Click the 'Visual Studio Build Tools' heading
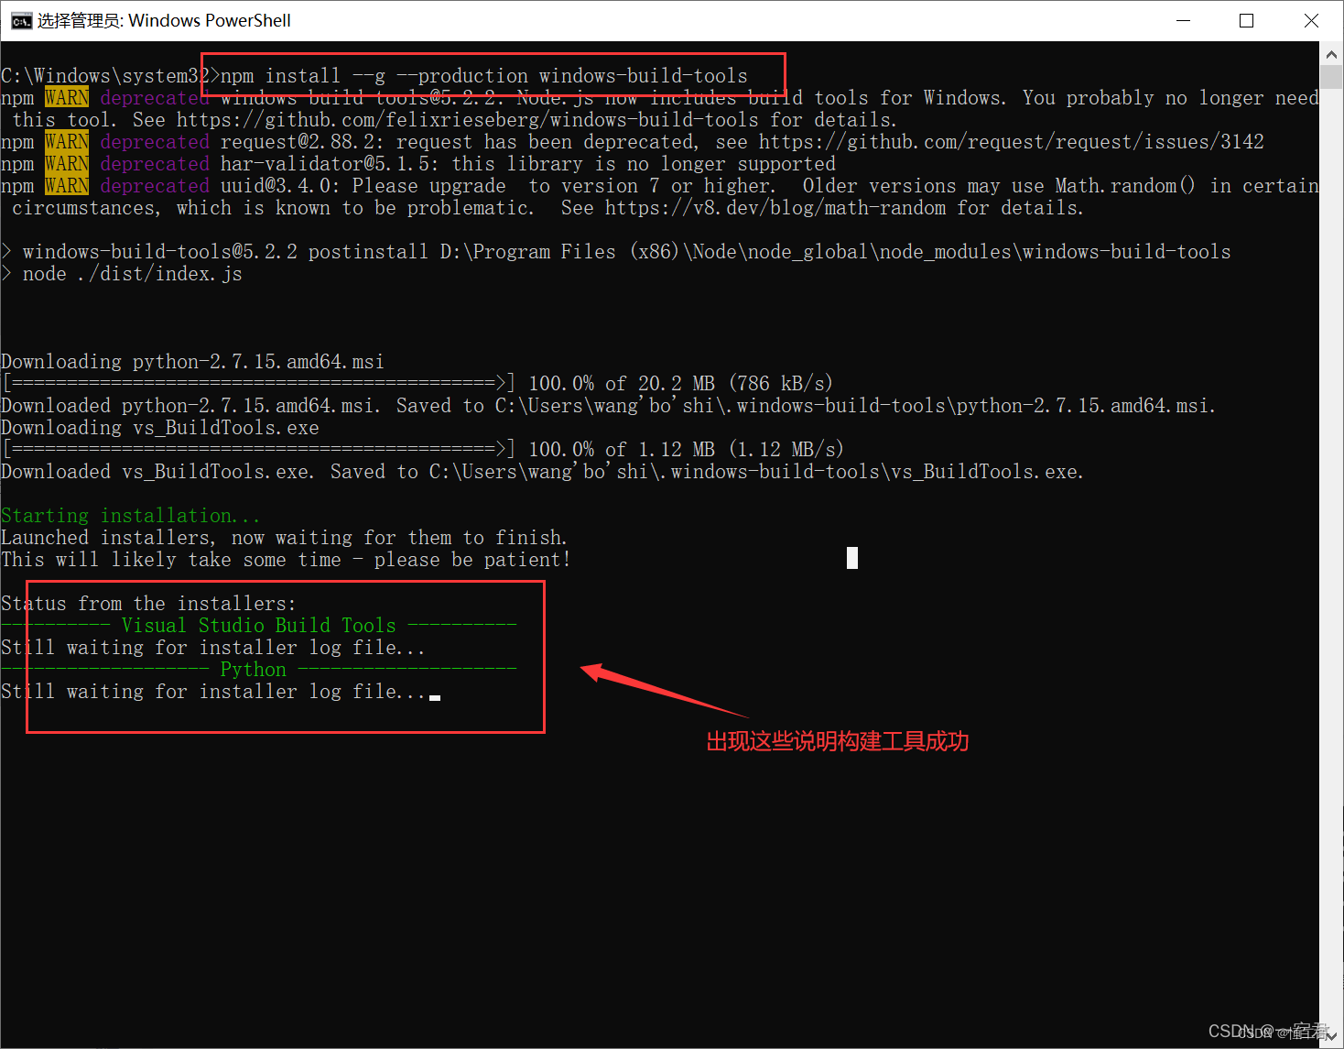The image size is (1344, 1049). (x=259, y=626)
